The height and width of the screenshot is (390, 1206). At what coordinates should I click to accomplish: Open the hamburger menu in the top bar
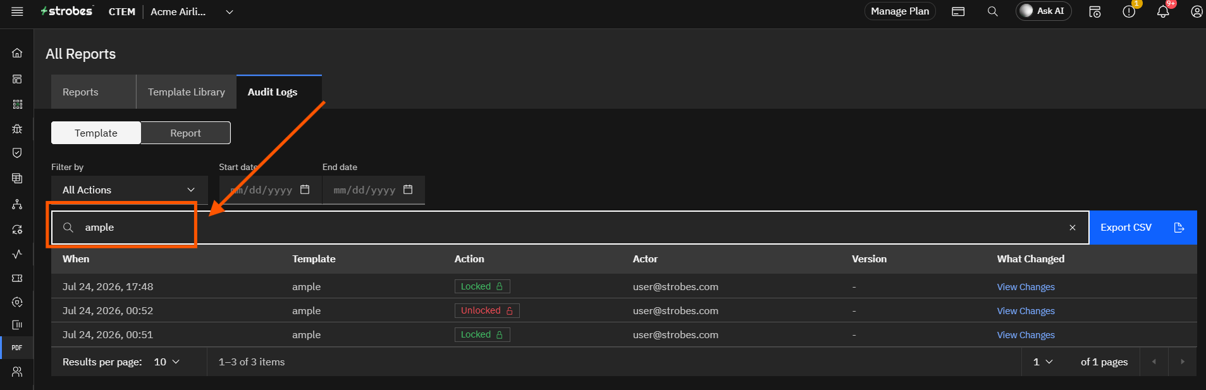17,11
